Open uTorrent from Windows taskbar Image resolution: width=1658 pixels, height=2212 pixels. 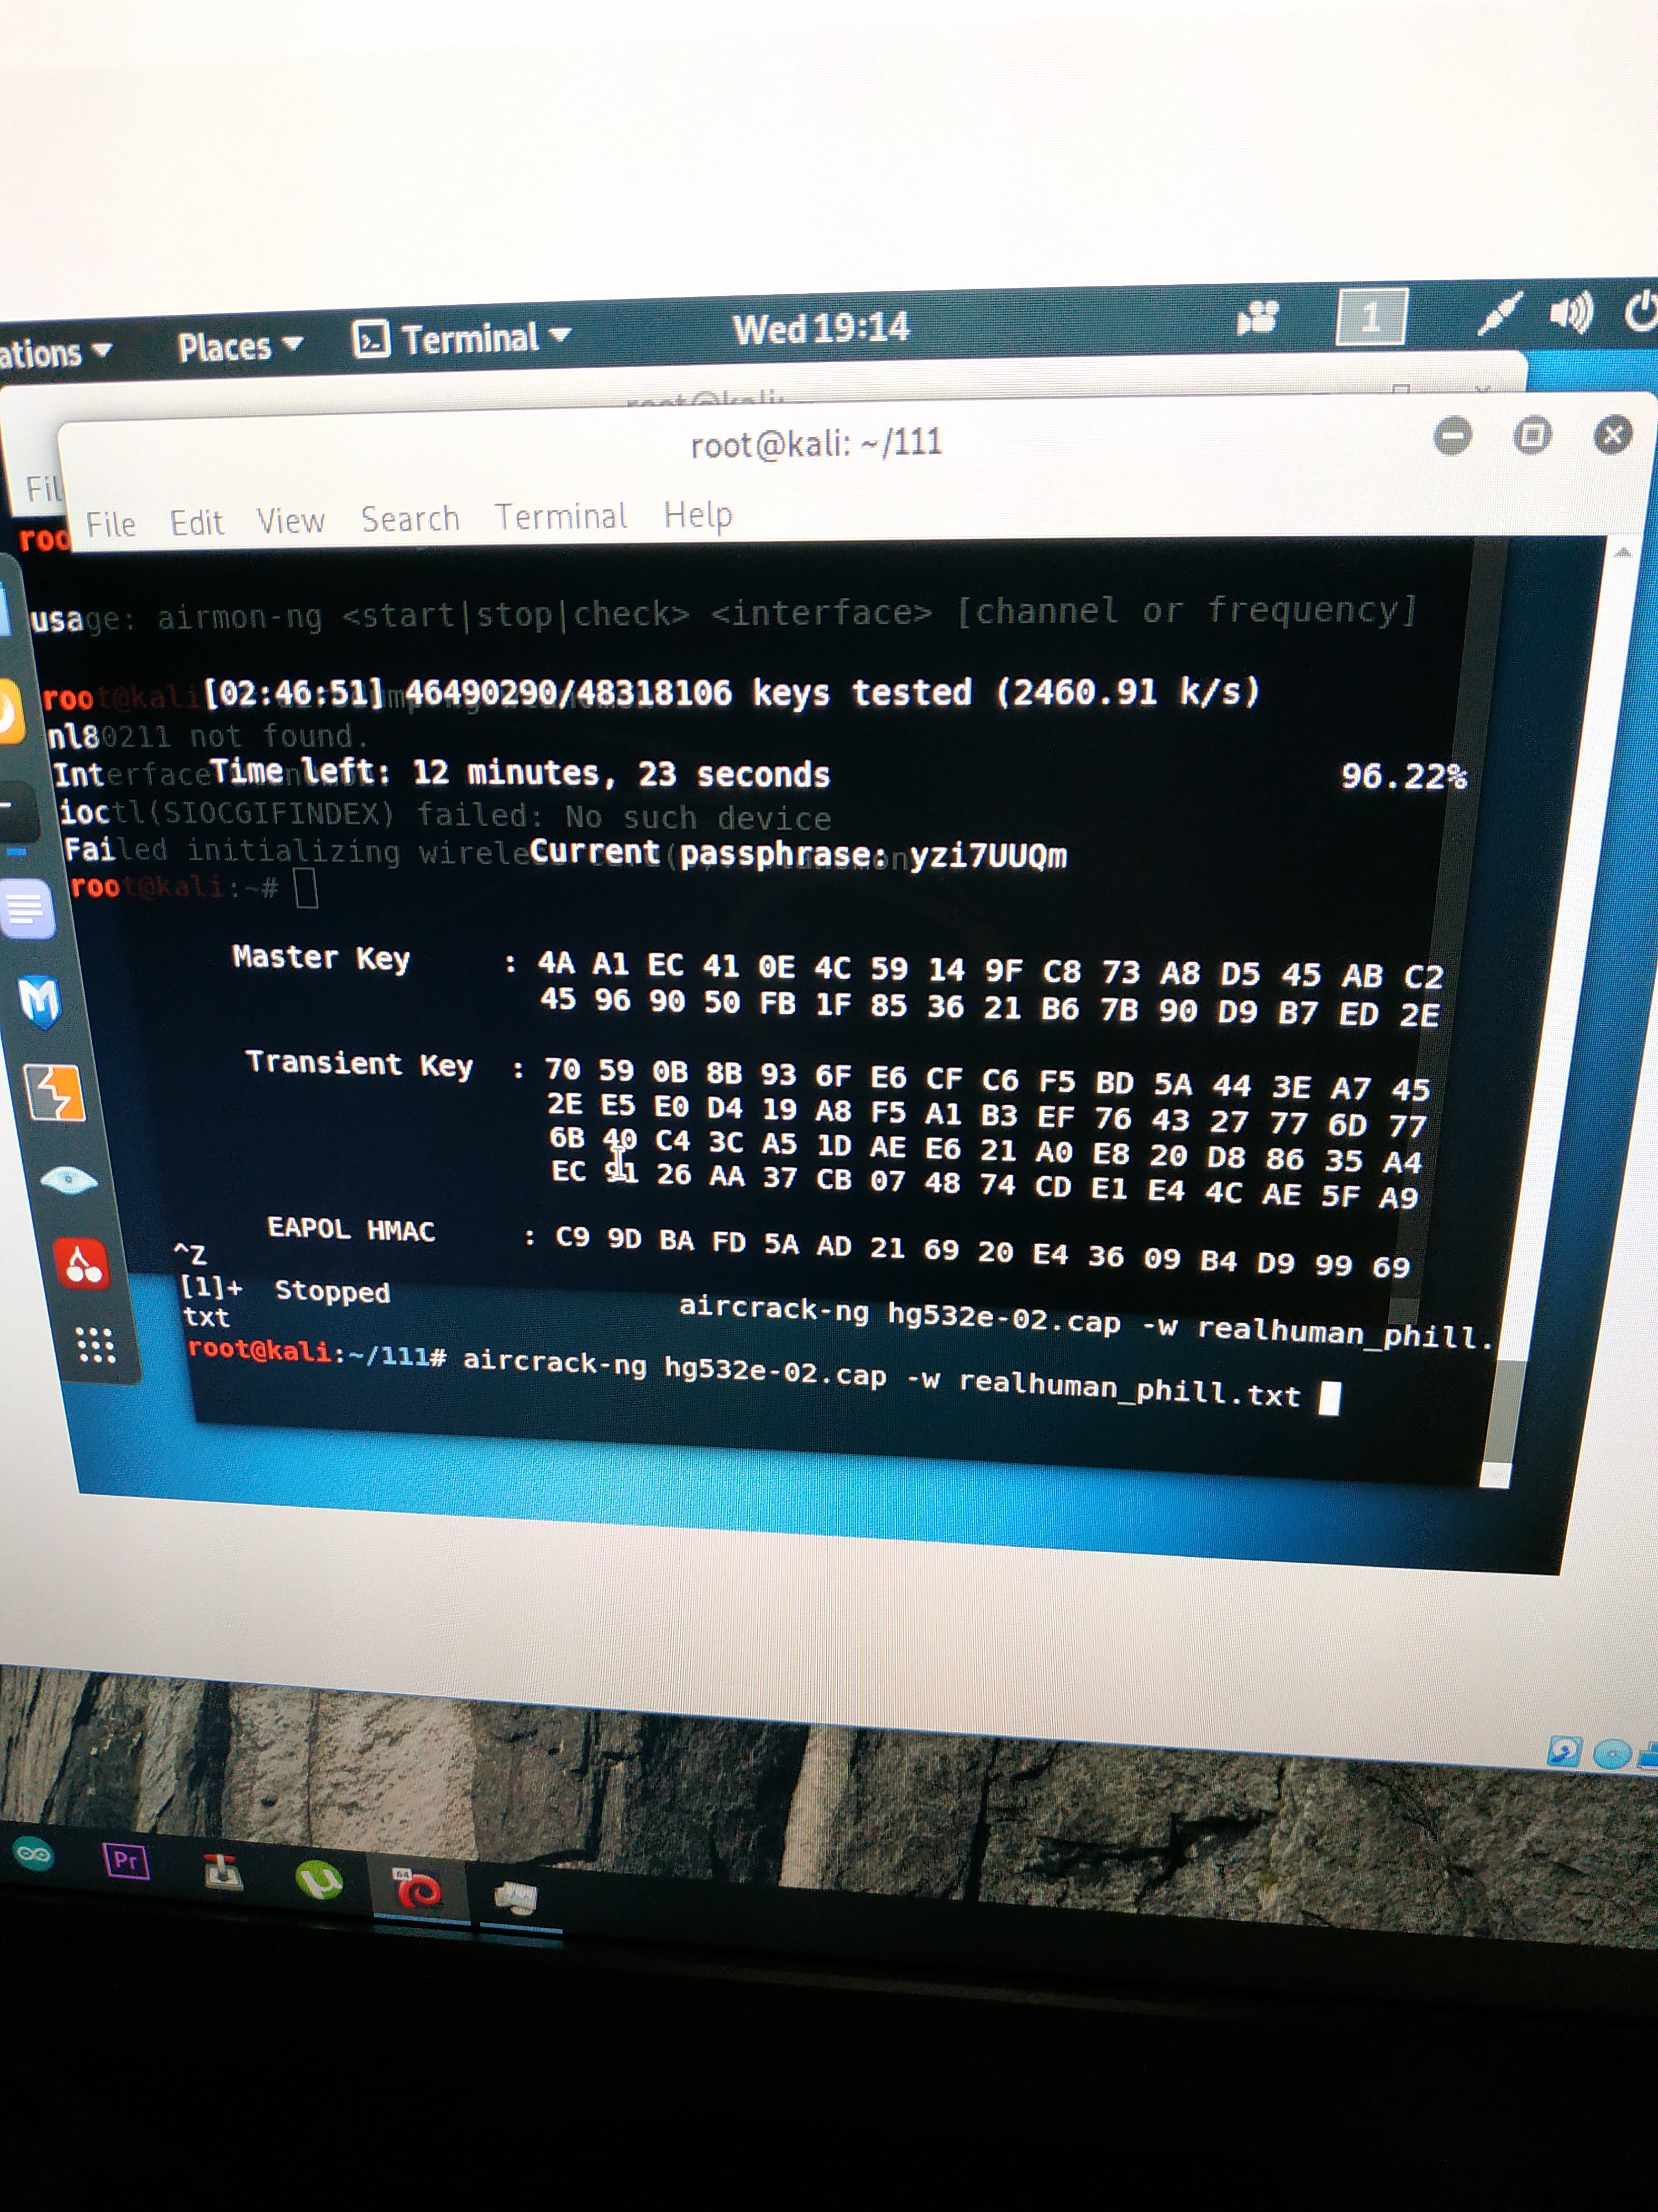[x=319, y=1880]
